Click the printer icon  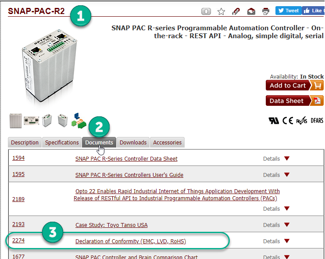pyautogui.click(x=266, y=11)
